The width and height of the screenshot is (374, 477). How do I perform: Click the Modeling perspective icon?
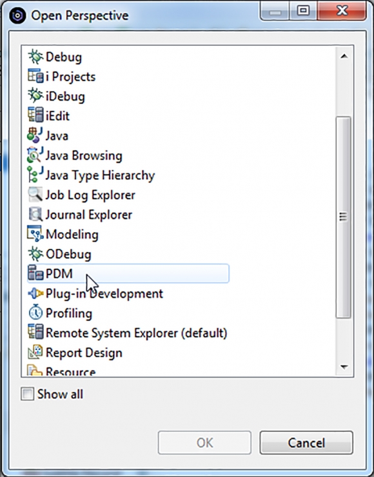pyautogui.click(x=35, y=234)
